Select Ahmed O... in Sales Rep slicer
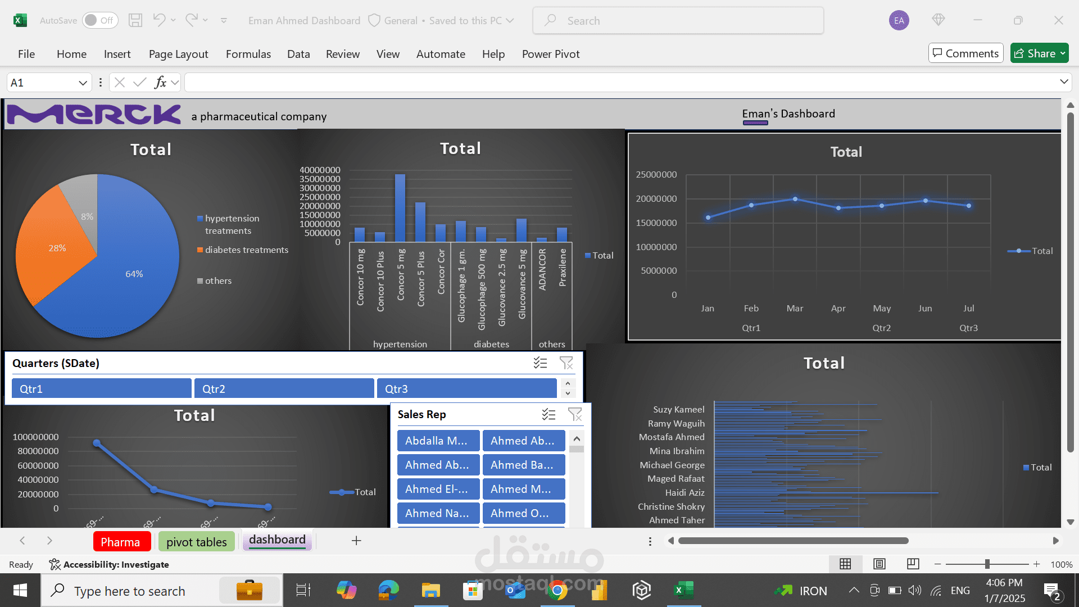 524,513
